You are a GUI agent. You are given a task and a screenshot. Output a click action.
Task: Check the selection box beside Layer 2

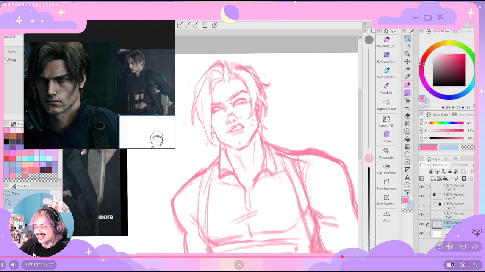(x=428, y=196)
